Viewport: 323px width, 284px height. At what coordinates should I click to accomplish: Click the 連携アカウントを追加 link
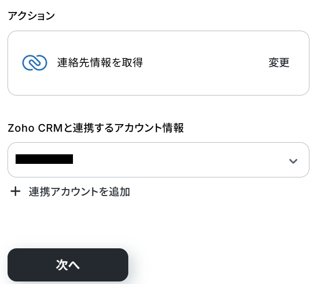point(79,192)
